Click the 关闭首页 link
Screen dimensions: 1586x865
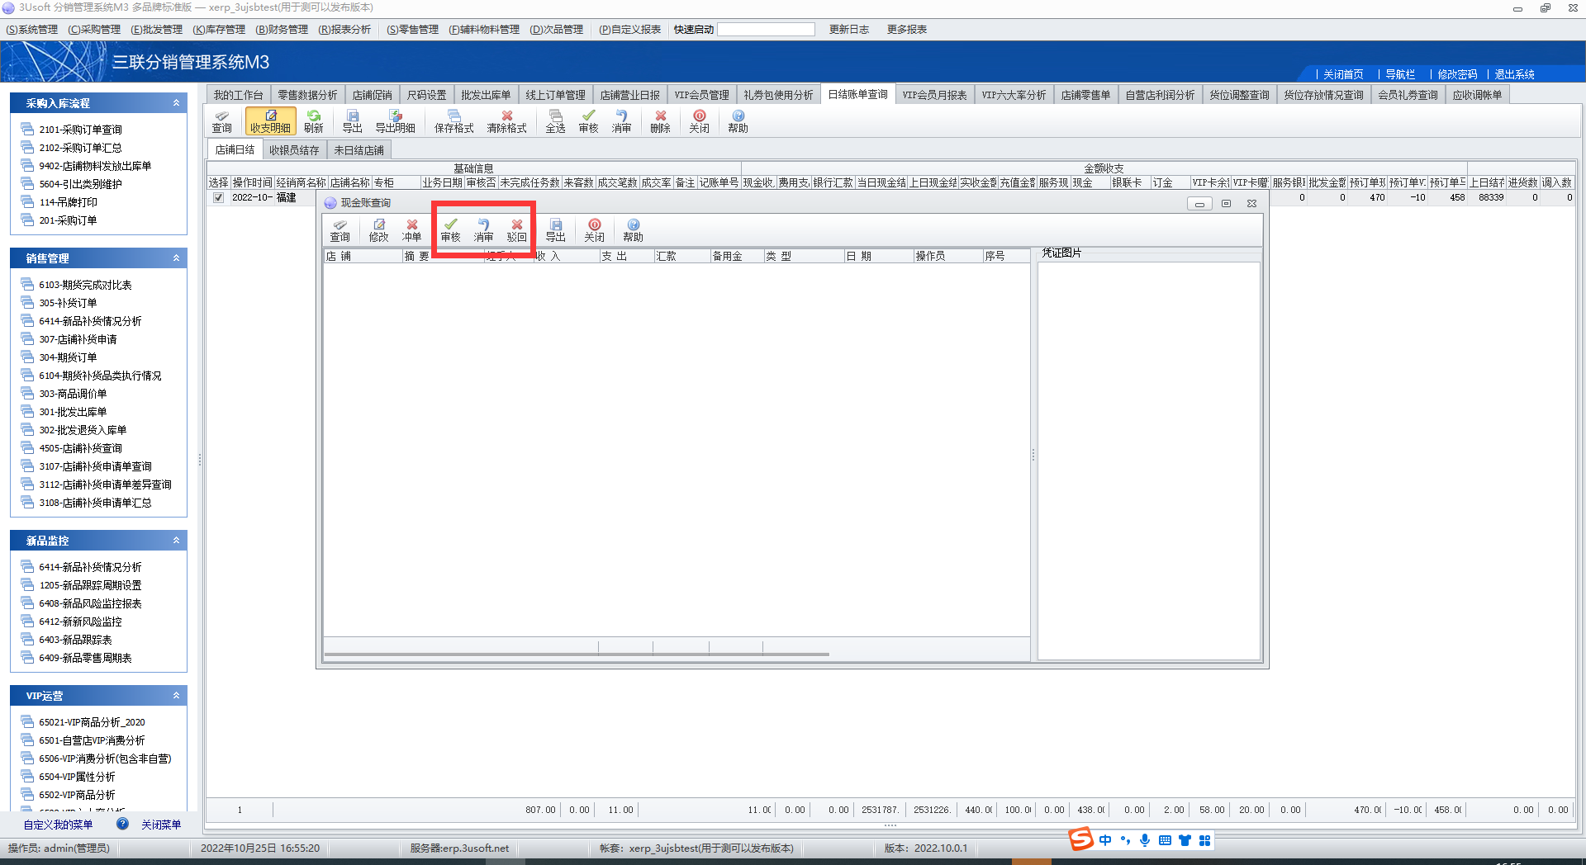coord(1343,74)
